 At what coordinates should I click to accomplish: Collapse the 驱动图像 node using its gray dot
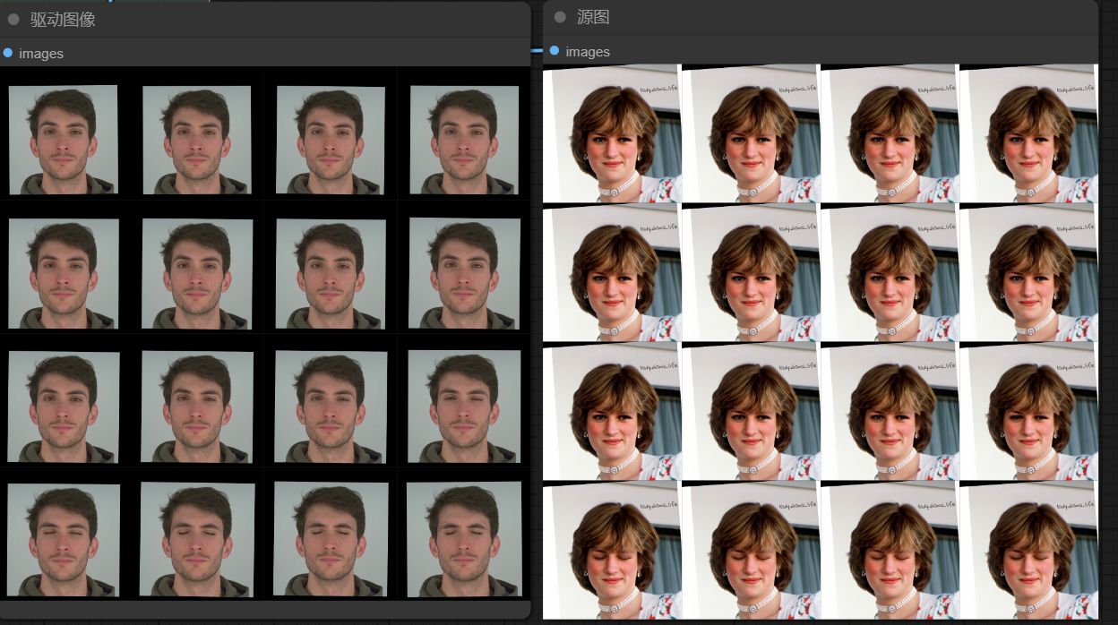(x=13, y=19)
